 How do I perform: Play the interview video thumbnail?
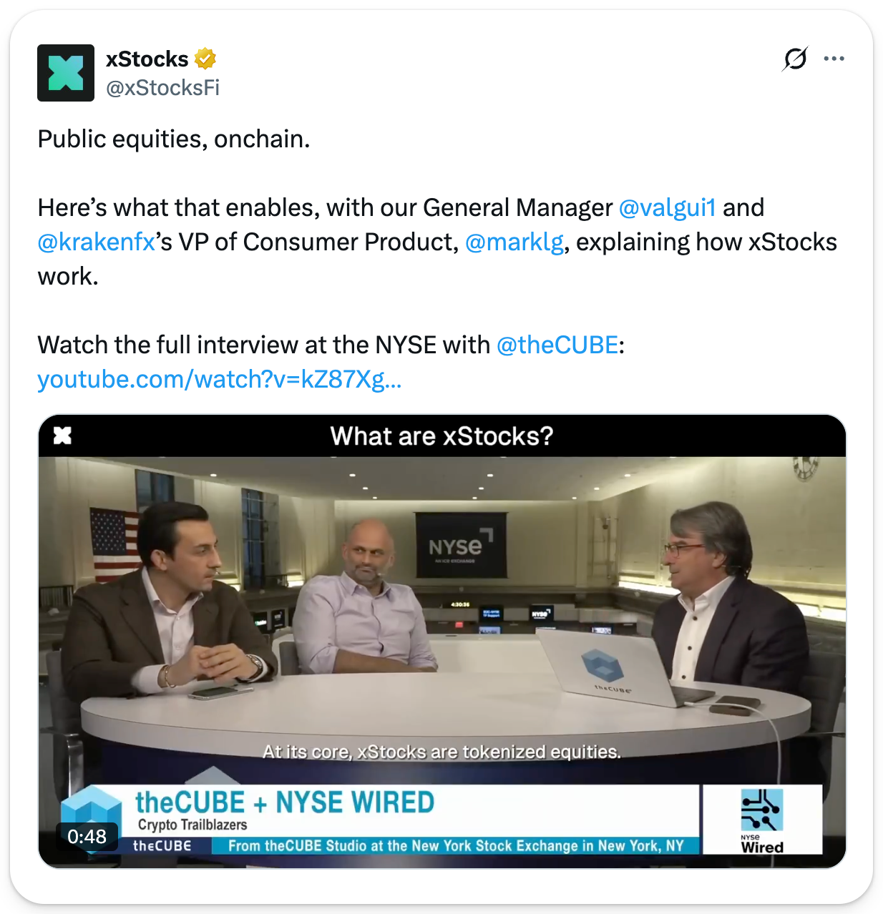point(442,642)
